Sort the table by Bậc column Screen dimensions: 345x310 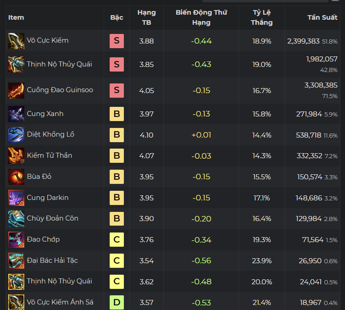click(117, 17)
